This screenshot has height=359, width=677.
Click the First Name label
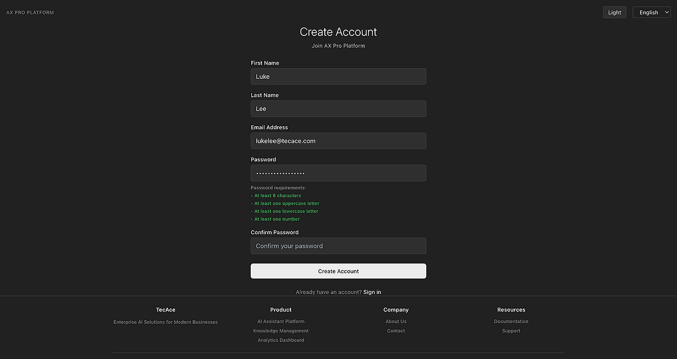(265, 63)
